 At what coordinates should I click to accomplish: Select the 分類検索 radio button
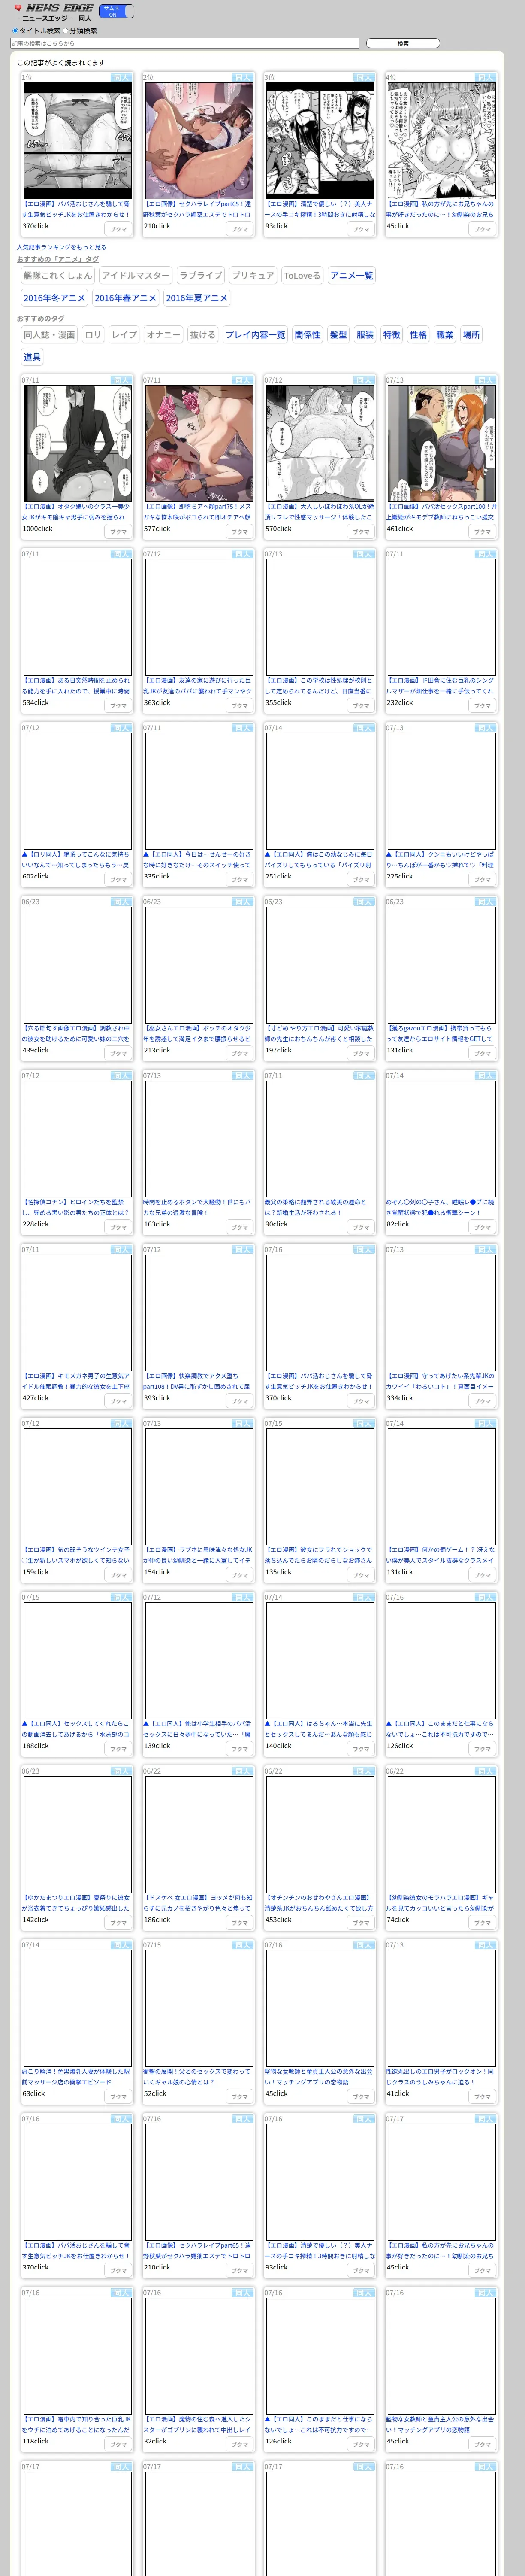(x=66, y=31)
